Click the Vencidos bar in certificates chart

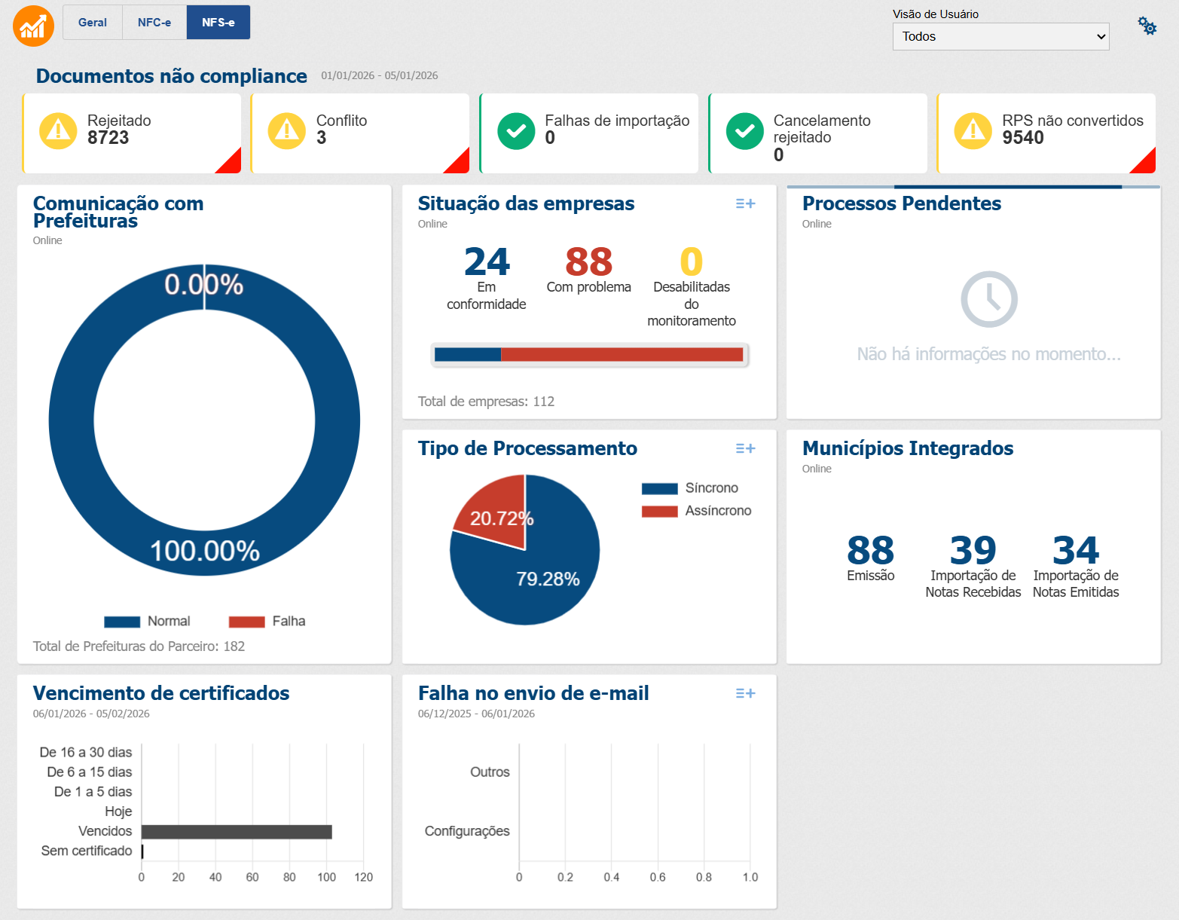click(237, 832)
